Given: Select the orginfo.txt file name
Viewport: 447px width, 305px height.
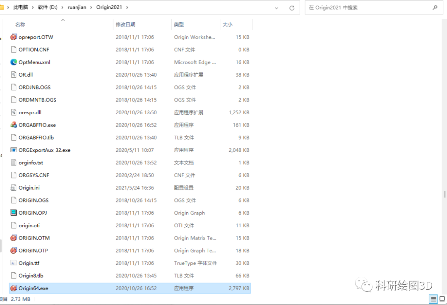Looking at the screenshot, I should [x=31, y=163].
